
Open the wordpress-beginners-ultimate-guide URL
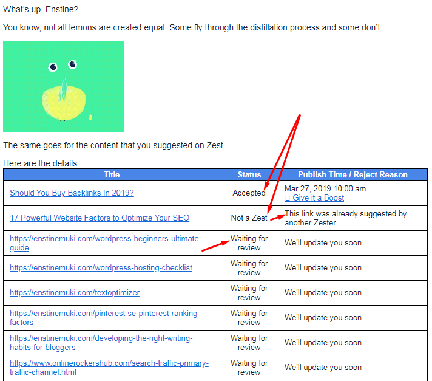tap(106, 243)
